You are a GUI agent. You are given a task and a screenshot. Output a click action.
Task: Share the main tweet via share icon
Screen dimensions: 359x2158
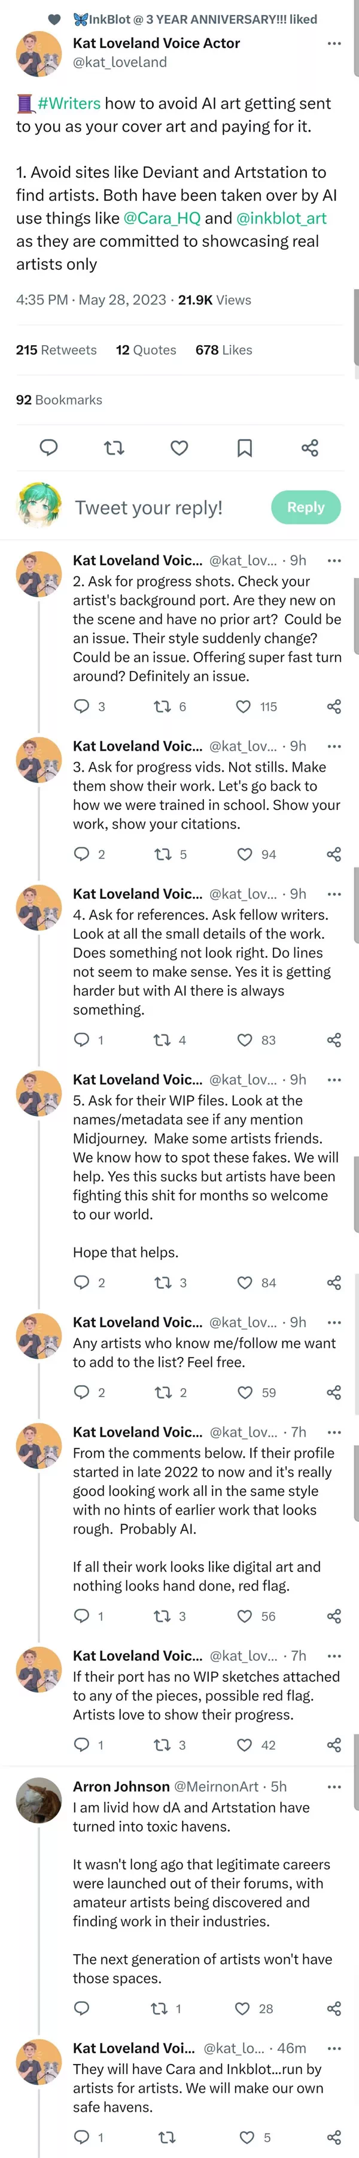pyautogui.click(x=309, y=448)
